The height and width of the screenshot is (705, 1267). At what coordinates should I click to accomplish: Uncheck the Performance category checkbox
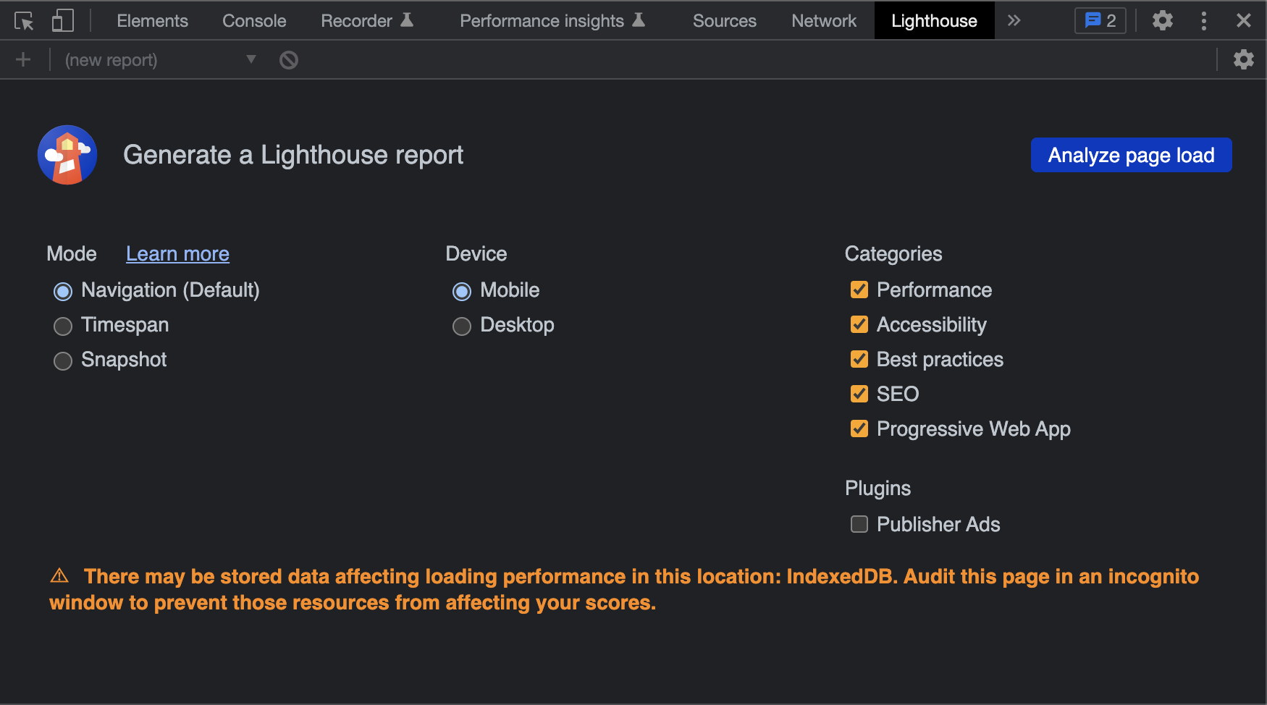[x=859, y=290]
